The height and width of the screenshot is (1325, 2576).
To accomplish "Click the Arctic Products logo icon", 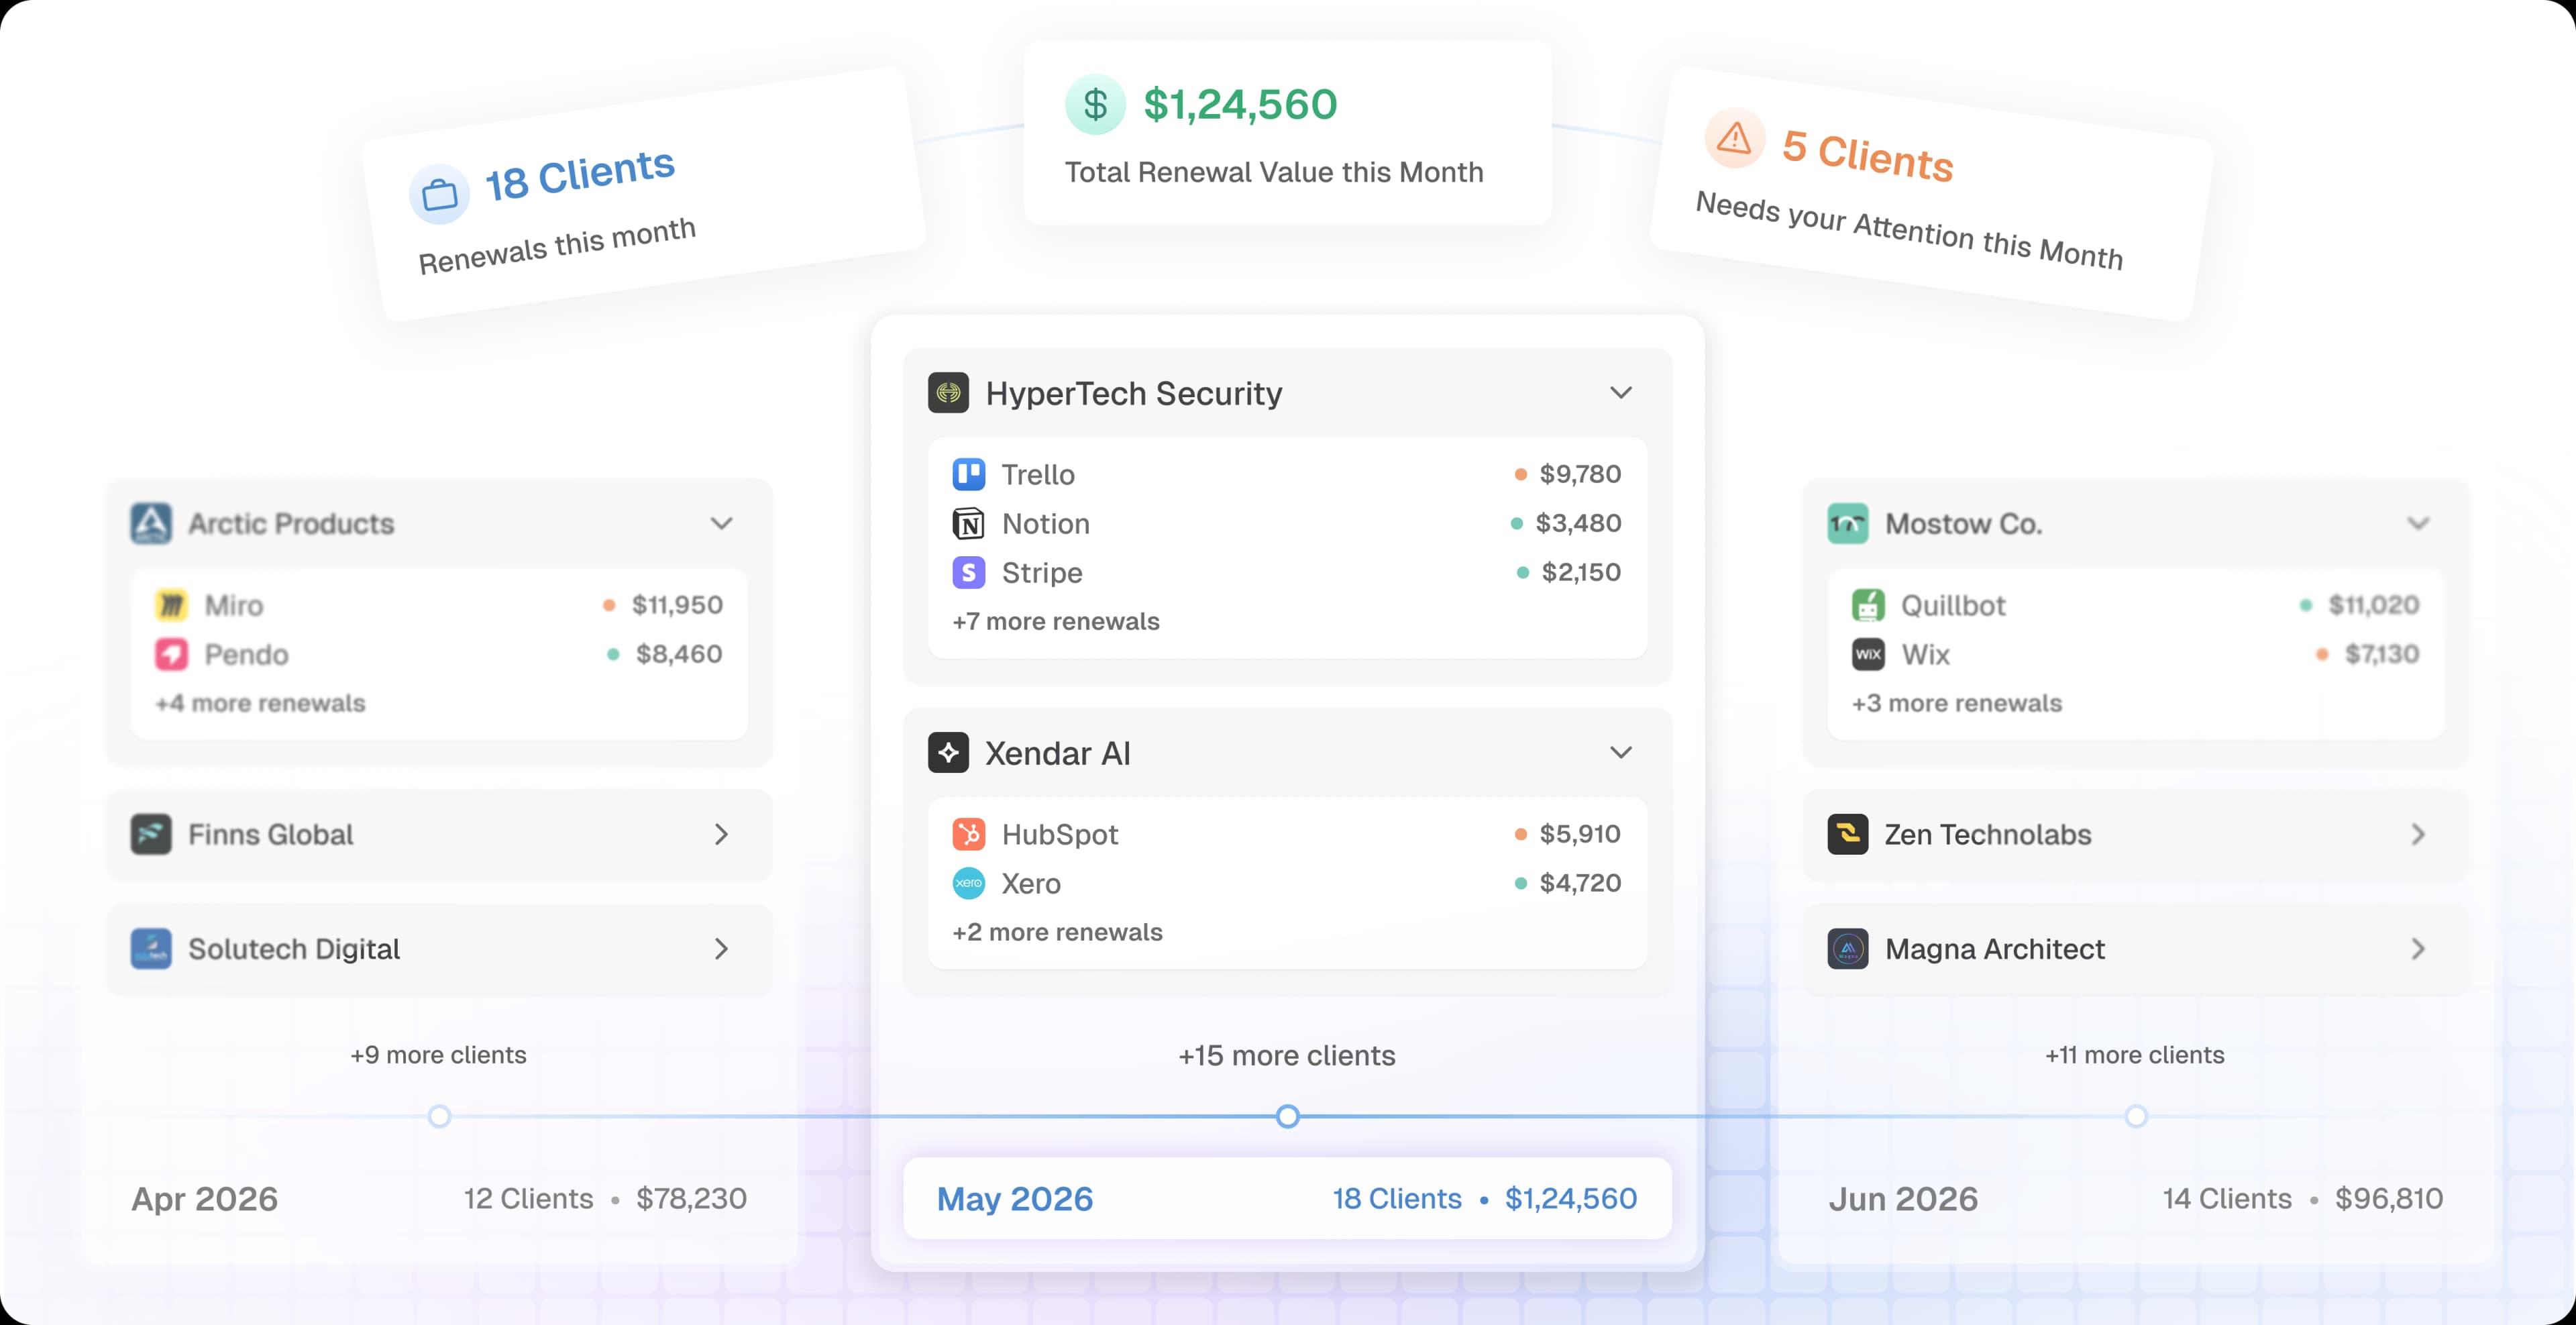I will [x=151, y=523].
